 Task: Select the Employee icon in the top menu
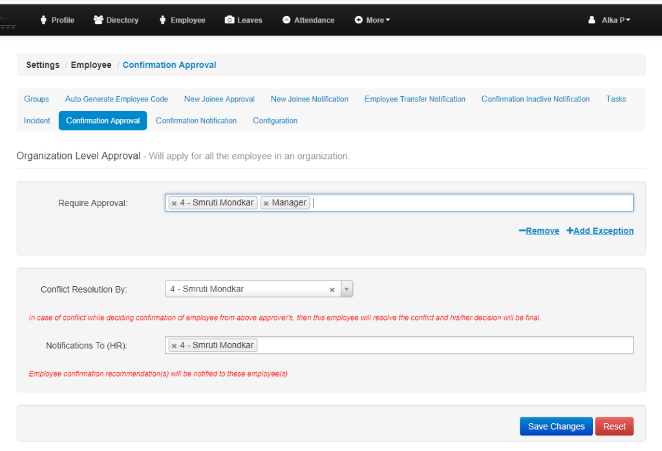(x=162, y=20)
